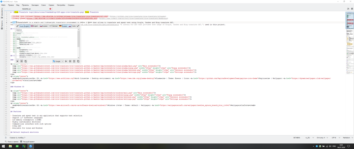
Task: Edit target languages with pencil icon
Action: [78, 26]
